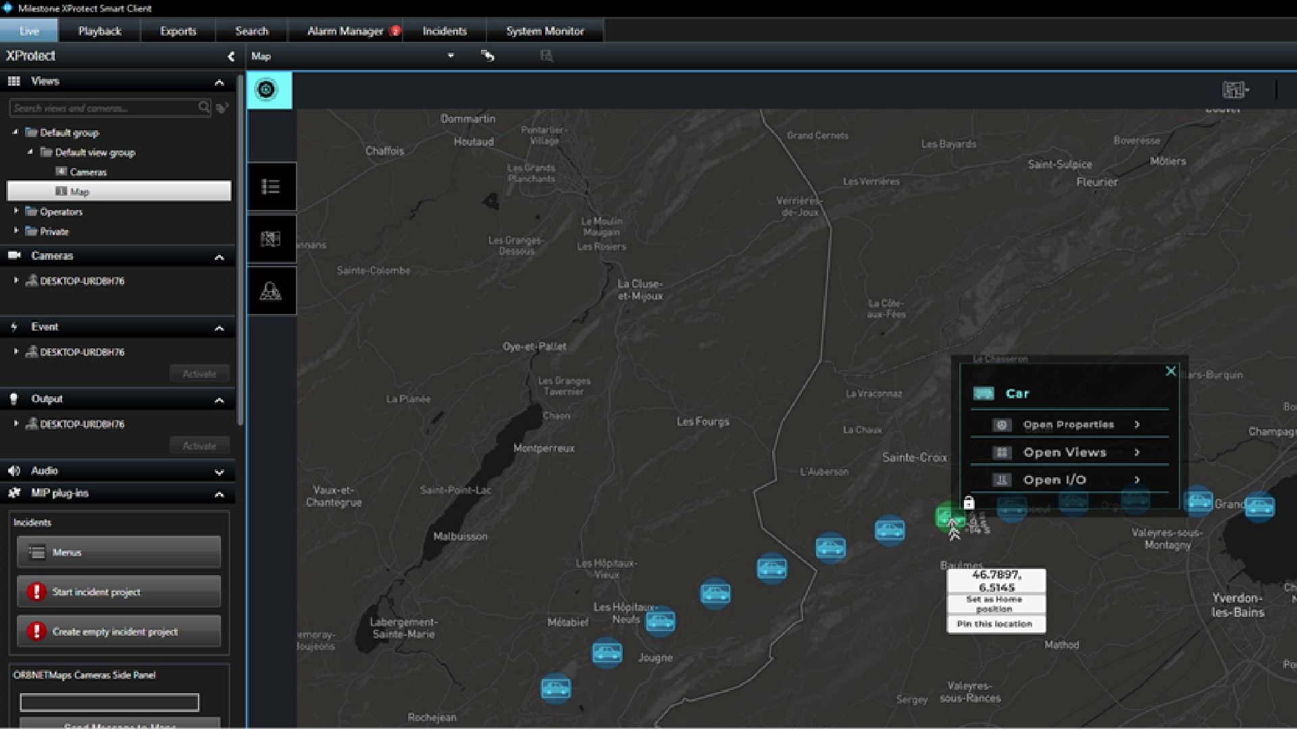Open the map layers icon in sidebar
Screen dimensions: 1297x729
[x=271, y=239]
